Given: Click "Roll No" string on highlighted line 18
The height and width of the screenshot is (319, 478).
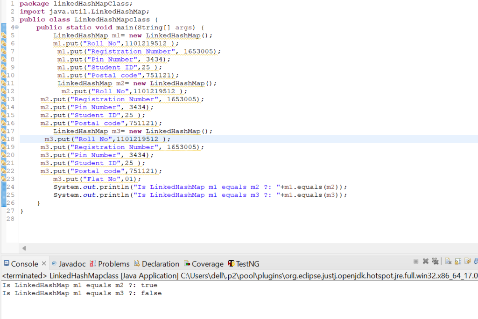Looking at the screenshot, I should pos(93,139).
